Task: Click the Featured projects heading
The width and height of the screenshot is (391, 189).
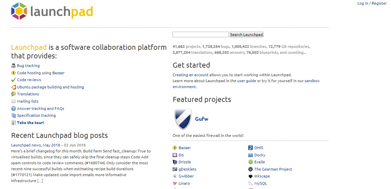Action: click(x=202, y=100)
